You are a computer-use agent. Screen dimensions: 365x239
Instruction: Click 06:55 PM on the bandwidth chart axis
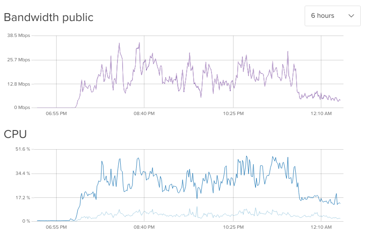click(56, 113)
